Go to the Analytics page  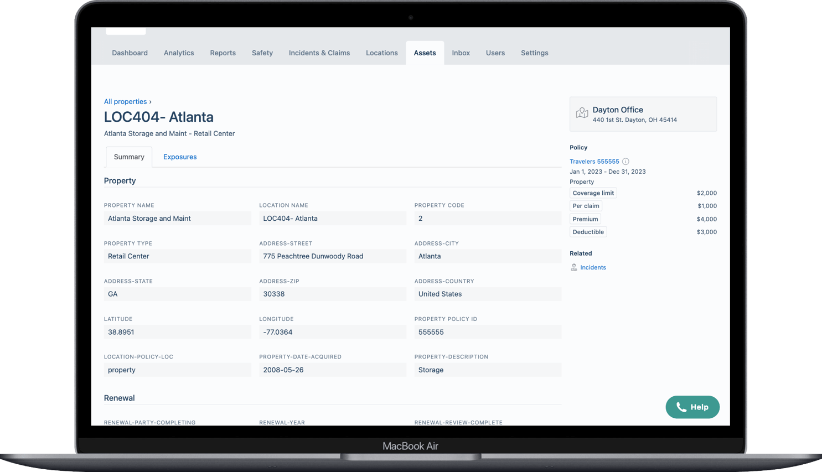(x=178, y=53)
